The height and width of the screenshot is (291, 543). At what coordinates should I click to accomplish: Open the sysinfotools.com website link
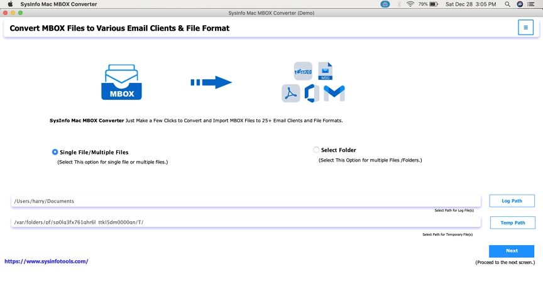47,261
